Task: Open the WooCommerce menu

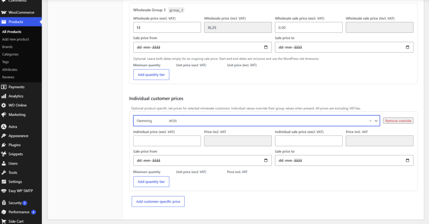Action: [21, 12]
